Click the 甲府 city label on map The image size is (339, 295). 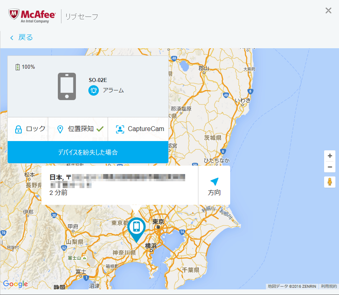tap(73, 226)
